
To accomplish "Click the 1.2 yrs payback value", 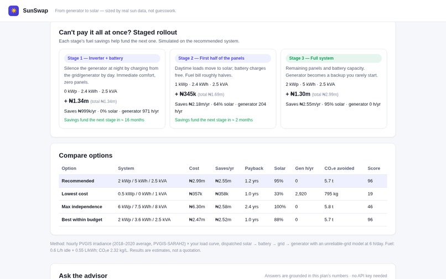I will pyautogui.click(x=252, y=181).
